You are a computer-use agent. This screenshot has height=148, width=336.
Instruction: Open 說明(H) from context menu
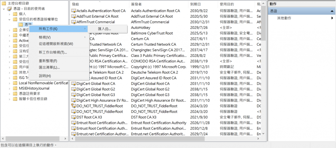[x=58, y=76]
